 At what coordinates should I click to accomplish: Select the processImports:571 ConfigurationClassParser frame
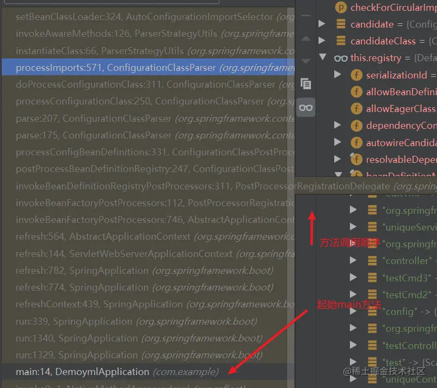coord(148,68)
